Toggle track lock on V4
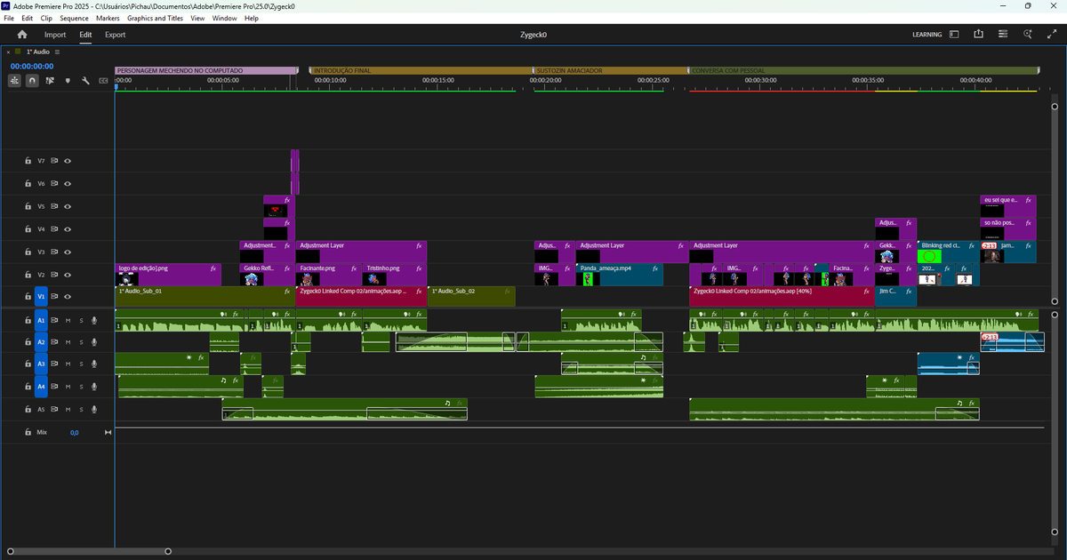The width and height of the screenshot is (1067, 560). pyautogui.click(x=28, y=228)
